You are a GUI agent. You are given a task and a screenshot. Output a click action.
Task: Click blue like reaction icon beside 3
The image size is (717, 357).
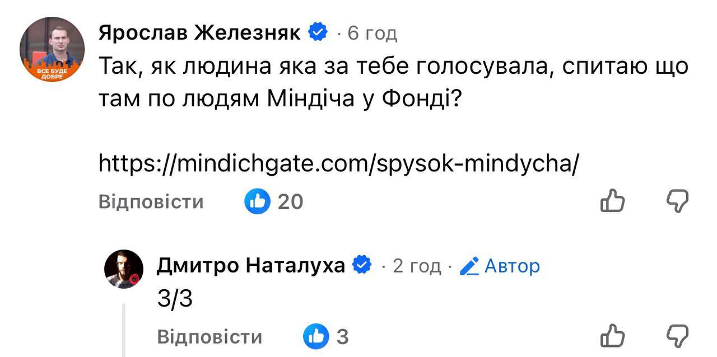(x=316, y=337)
